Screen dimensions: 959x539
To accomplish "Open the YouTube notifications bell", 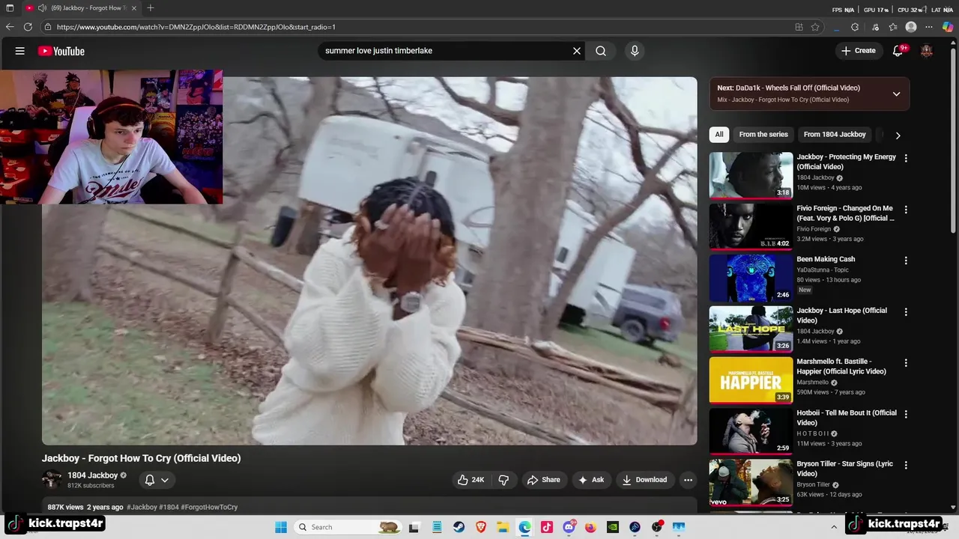I will [x=898, y=51].
